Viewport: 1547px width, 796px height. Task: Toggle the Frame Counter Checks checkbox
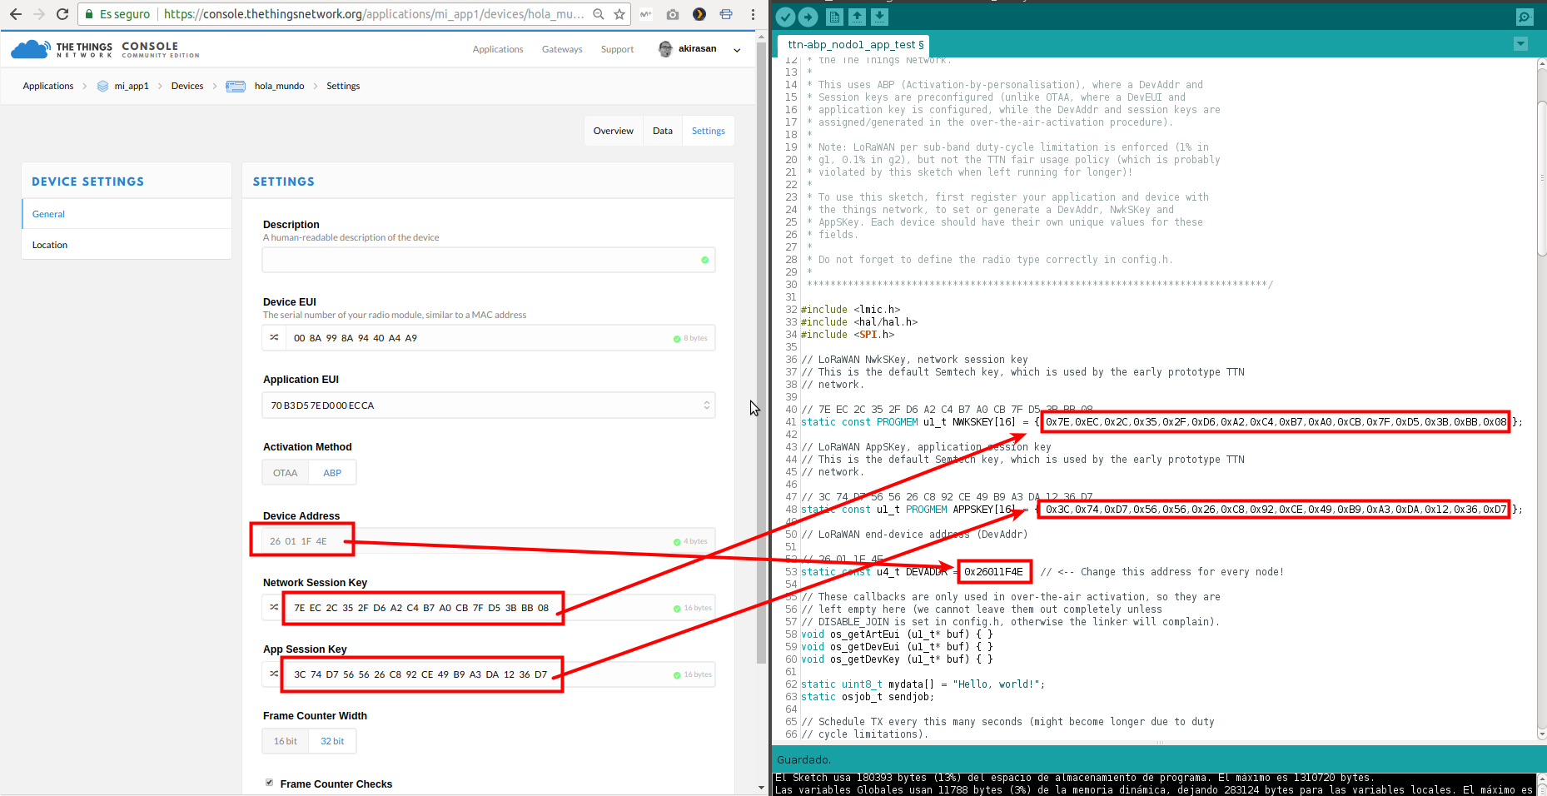269,783
